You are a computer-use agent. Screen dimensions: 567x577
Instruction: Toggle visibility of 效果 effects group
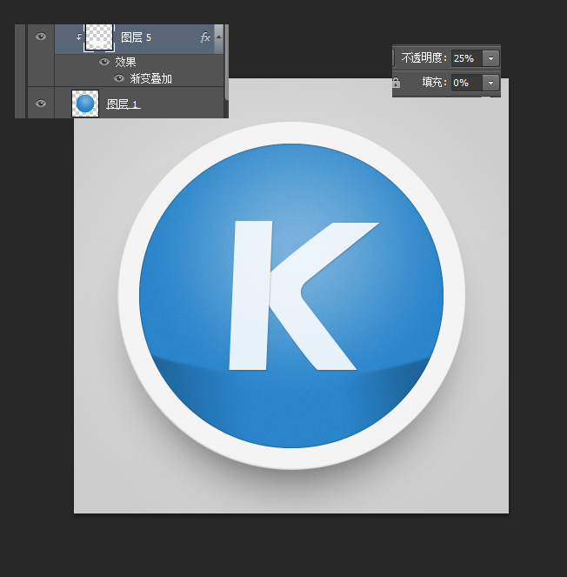tap(104, 62)
